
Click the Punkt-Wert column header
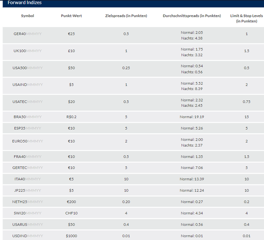click(x=72, y=16)
